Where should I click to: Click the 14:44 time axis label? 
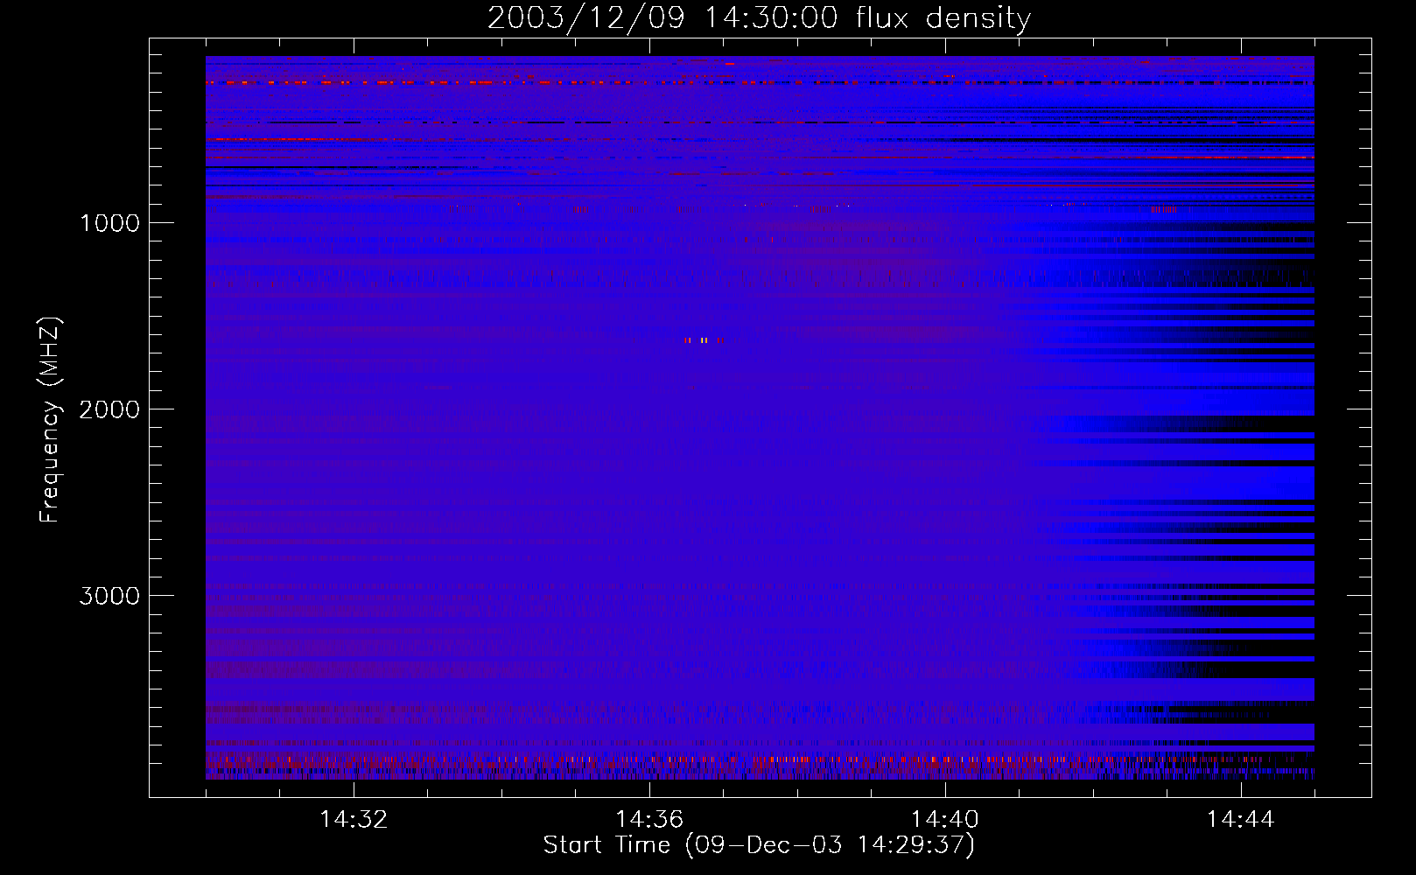(1241, 820)
